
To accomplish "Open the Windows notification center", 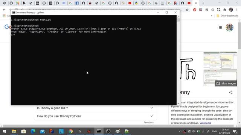I will [x=235, y=131].
